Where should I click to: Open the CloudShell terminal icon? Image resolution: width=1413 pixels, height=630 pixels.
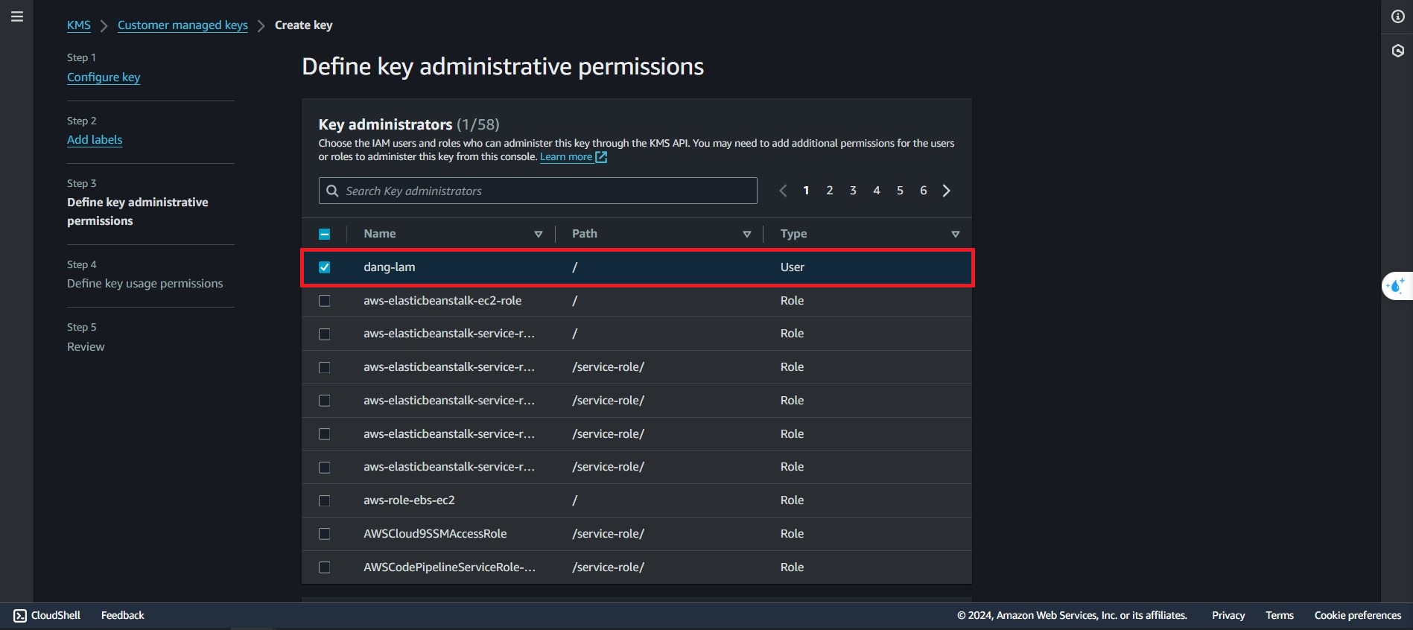click(20, 615)
